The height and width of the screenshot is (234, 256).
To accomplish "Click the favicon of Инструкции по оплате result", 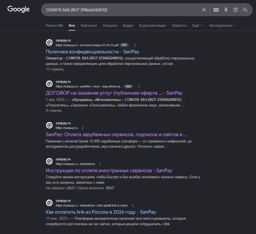I will (x=49, y=161).
